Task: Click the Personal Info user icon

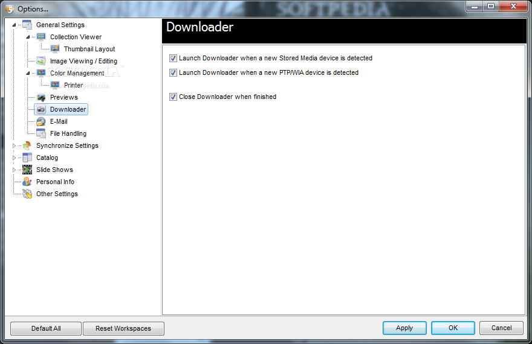Action: 27,182
